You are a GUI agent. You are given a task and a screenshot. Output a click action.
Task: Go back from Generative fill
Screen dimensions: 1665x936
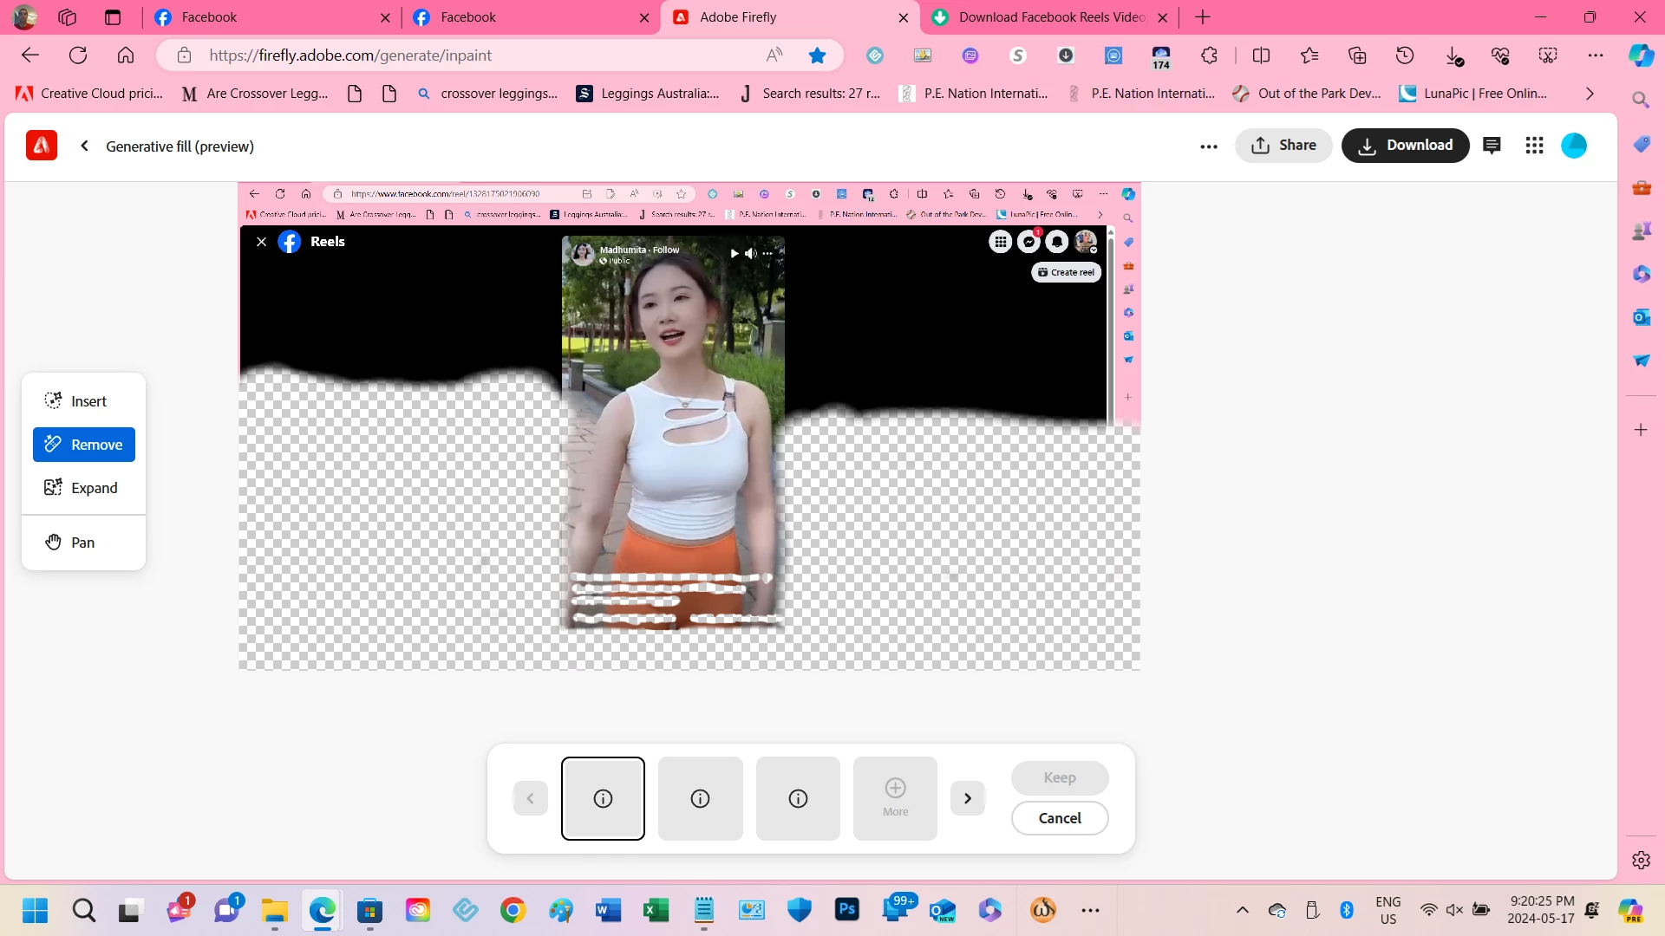pos(84,146)
